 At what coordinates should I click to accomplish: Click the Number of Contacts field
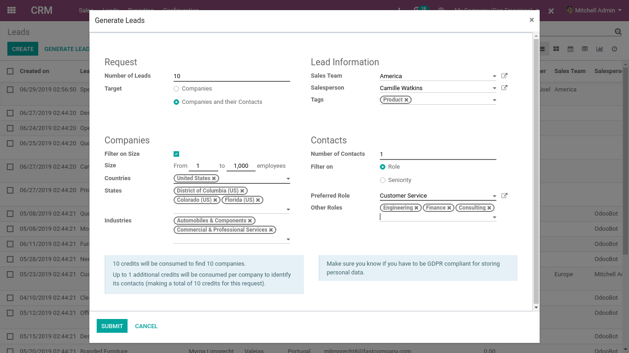(438, 154)
